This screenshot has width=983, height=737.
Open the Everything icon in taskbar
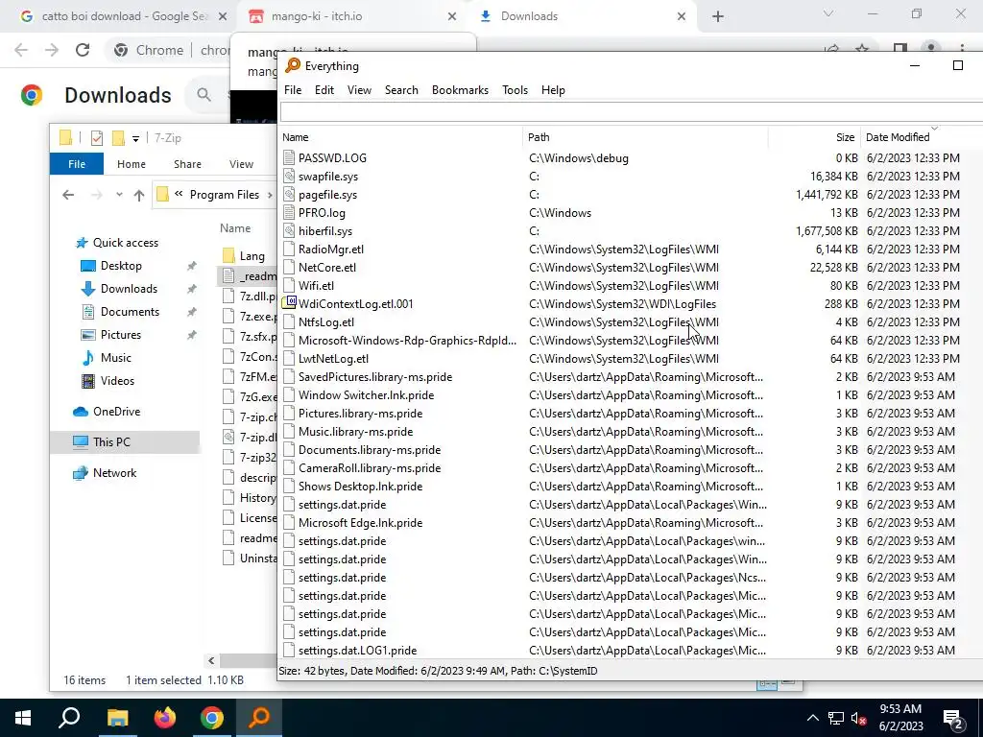259,717
